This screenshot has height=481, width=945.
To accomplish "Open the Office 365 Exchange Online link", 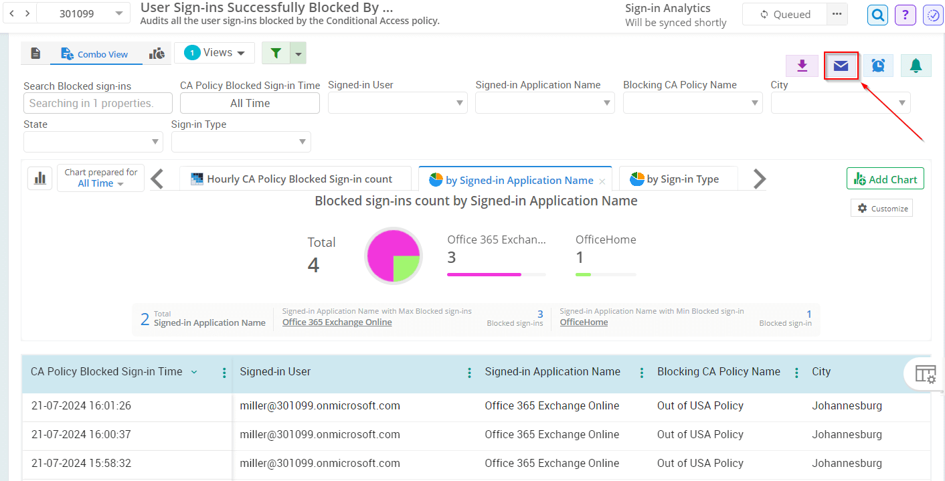I will pyautogui.click(x=337, y=322).
